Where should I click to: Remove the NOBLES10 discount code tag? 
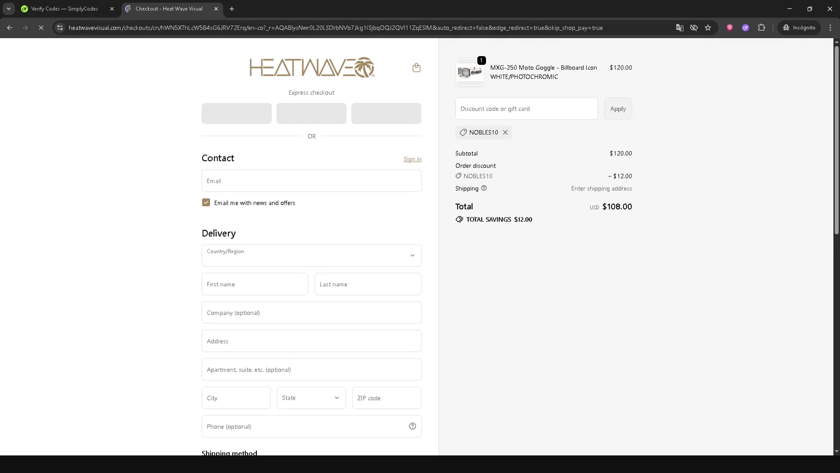[x=505, y=132]
